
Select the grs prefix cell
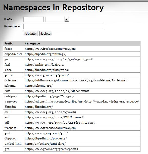pyautogui.click(x=13, y=149)
